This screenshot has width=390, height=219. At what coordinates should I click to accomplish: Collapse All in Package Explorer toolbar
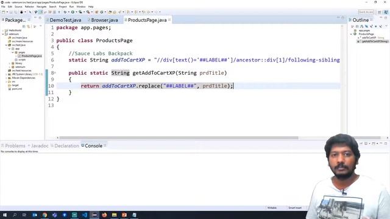pos(24,26)
